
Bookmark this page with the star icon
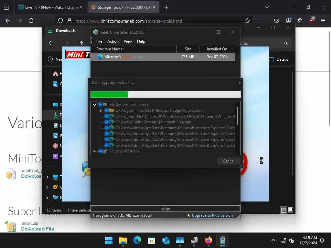pyautogui.click(x=247, y=21)
